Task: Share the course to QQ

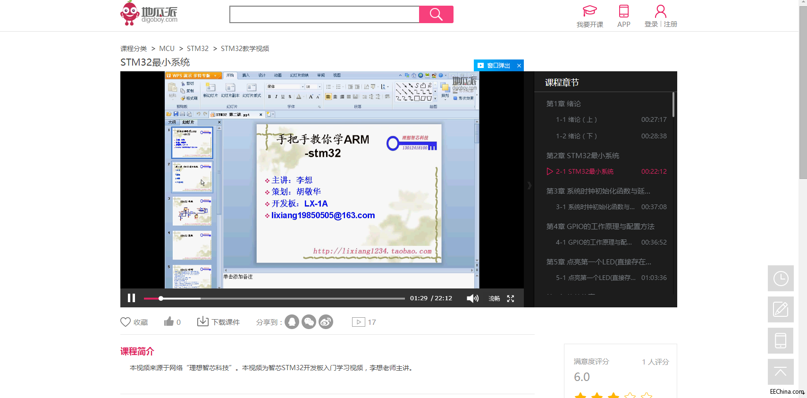Action: coord(292,322)
